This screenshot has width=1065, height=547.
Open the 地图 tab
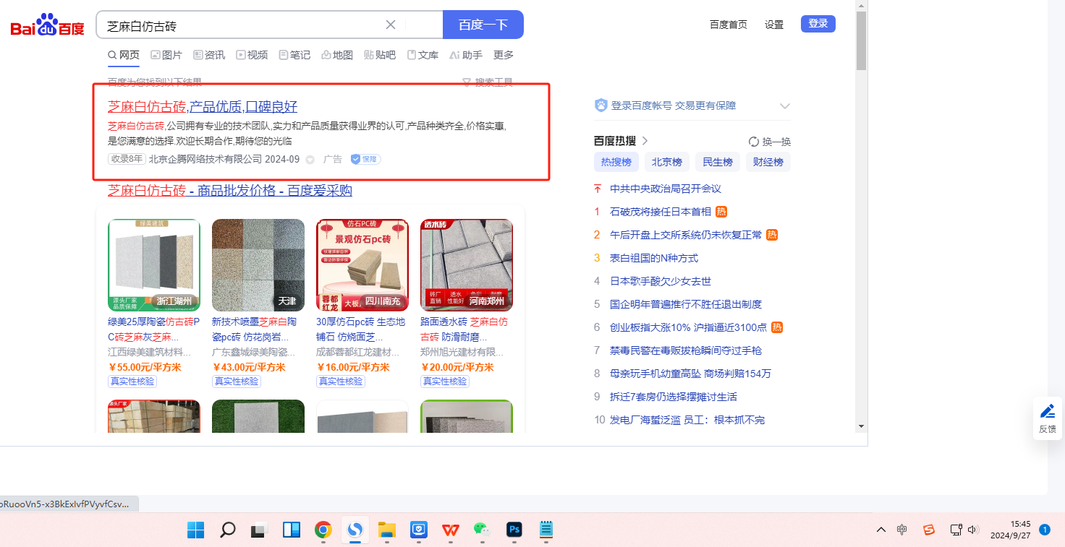pos(337,55)
